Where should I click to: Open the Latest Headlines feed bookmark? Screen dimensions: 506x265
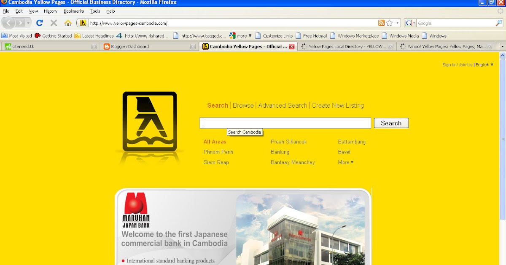tap(94, 36)
